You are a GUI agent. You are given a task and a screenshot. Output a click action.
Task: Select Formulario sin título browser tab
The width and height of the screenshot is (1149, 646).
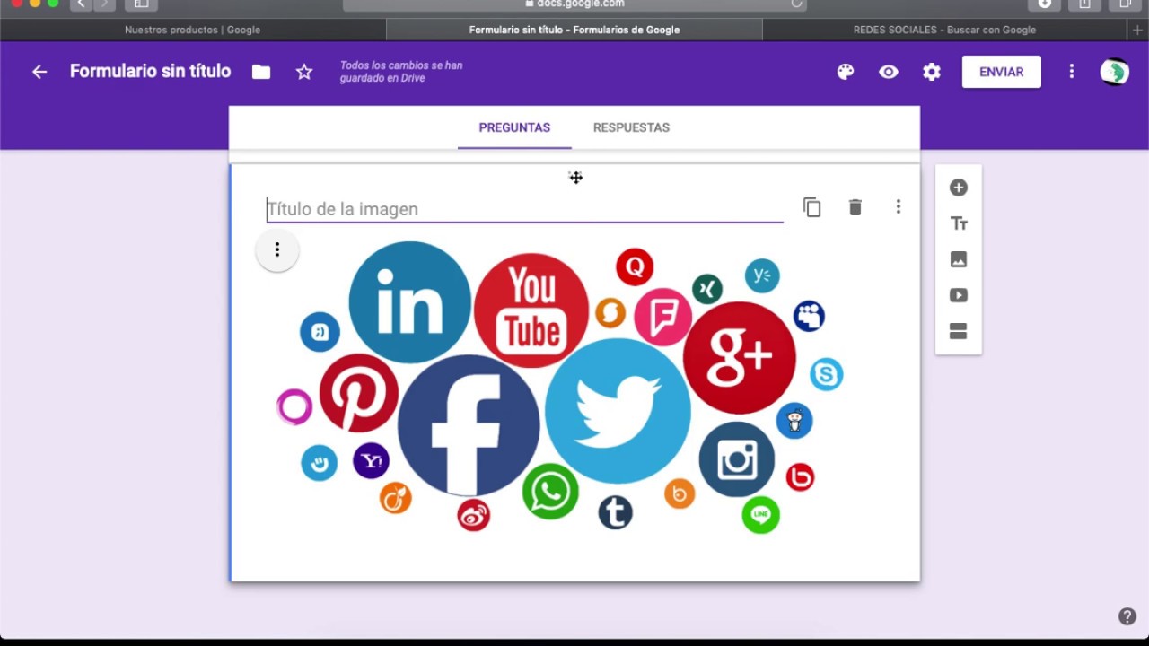point(574,30)
